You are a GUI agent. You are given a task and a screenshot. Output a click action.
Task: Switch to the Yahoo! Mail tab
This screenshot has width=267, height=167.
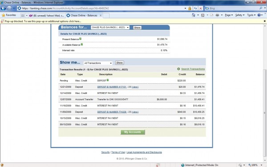(47, 16)
